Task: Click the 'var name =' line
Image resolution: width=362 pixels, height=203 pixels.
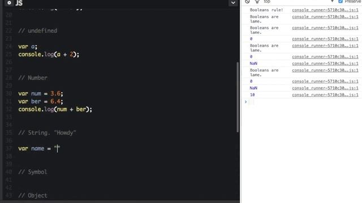Action: point(39,148)
